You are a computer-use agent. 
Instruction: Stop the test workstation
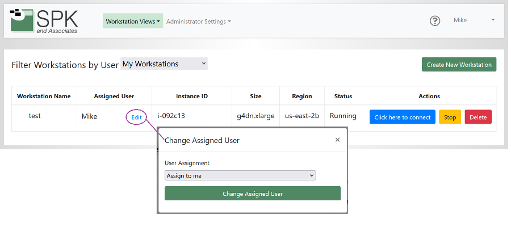point(450,117)
